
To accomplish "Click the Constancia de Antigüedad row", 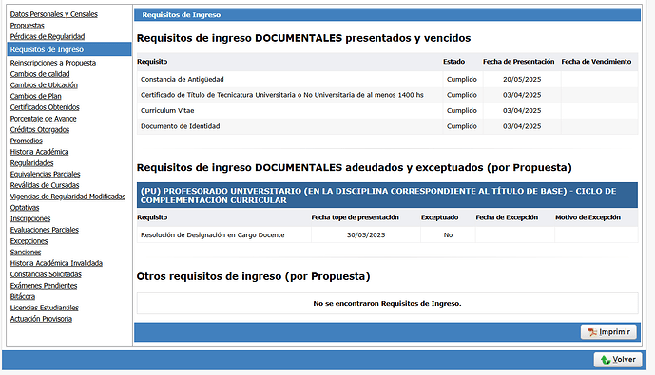I will pos(387,79).
